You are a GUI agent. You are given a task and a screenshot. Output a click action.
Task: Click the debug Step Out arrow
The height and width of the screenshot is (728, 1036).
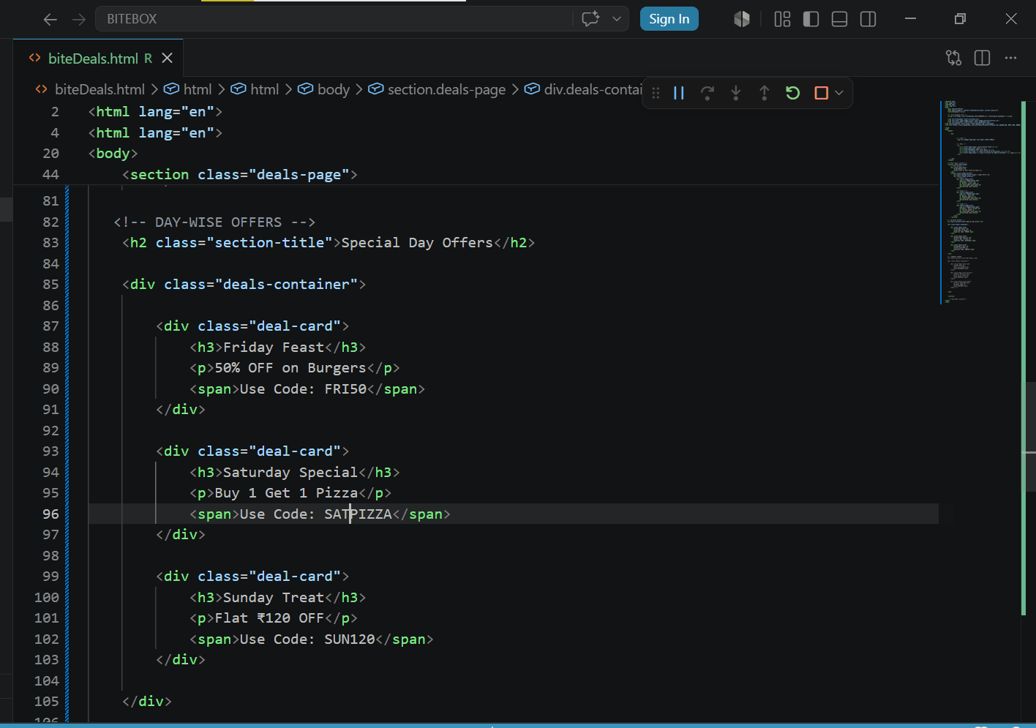[765, 93]
